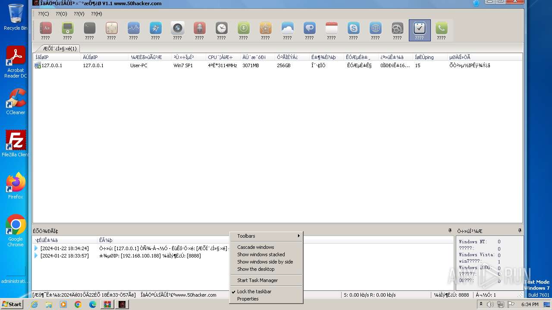Sort by the CPU column header
Image resolution: width=552 pixels, height=310 pixels.
click(x=223, y=57)
